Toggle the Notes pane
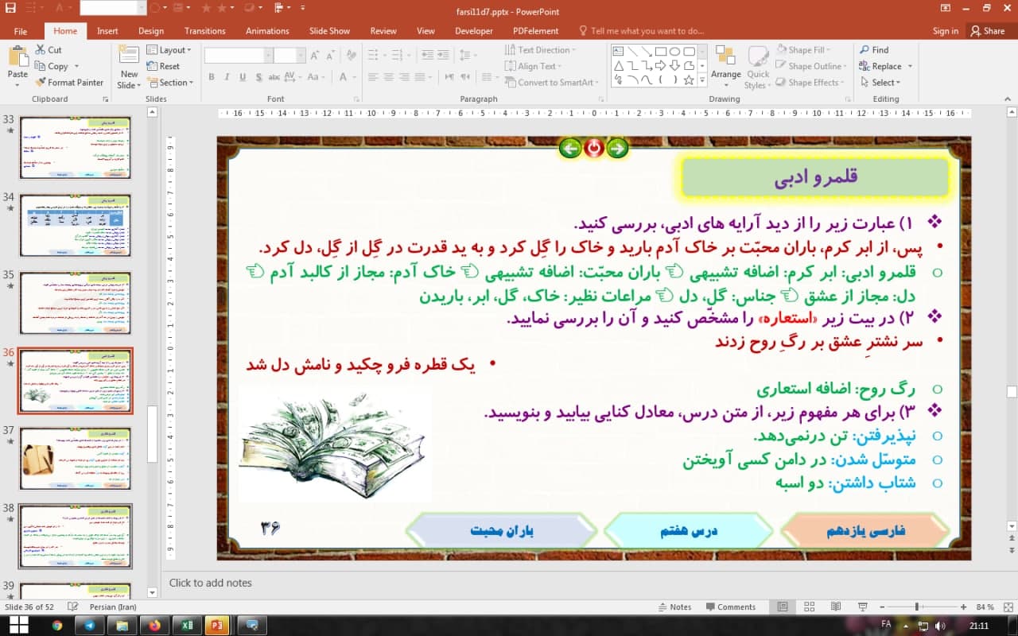 (674, 607)
